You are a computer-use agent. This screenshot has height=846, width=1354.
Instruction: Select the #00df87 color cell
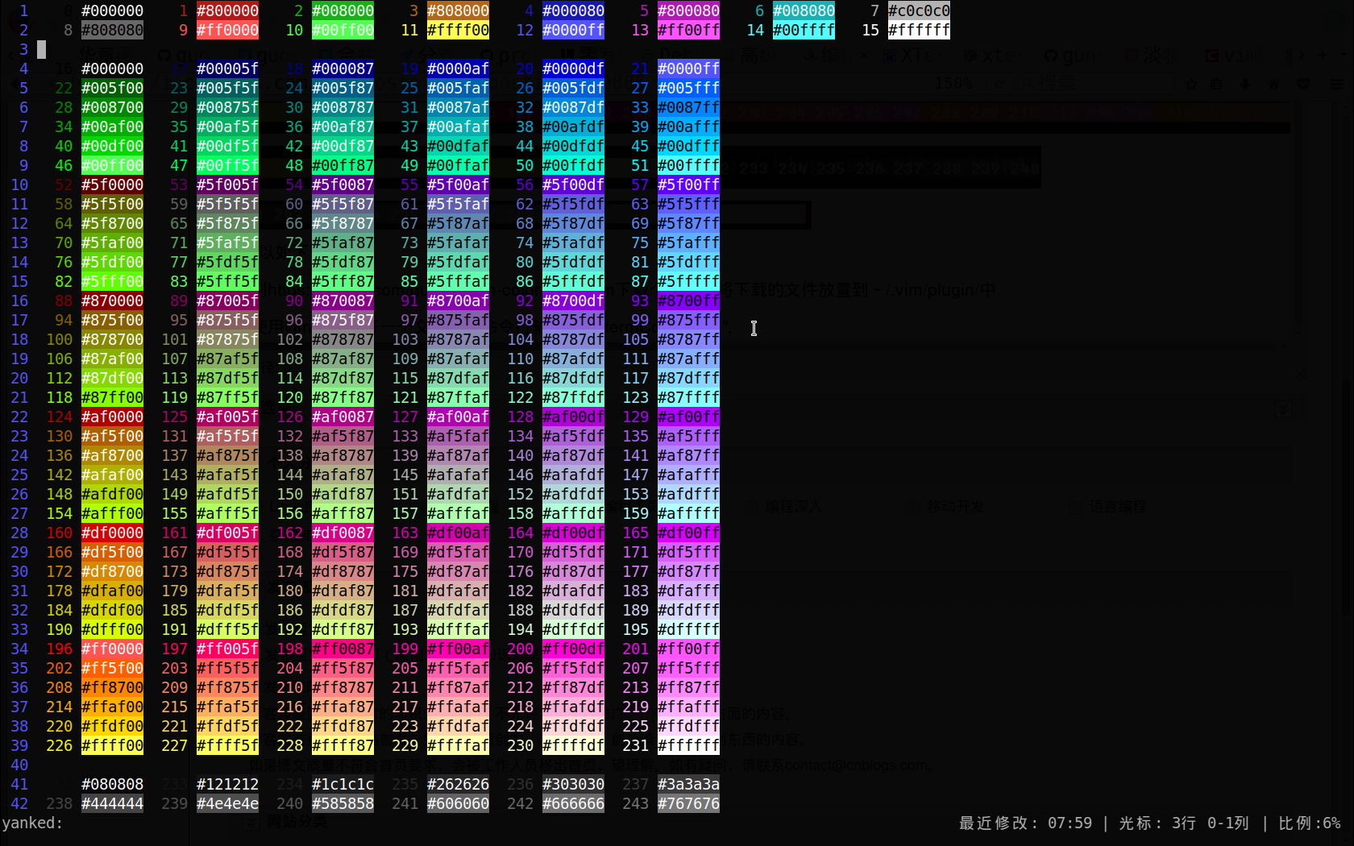point(343,146)
